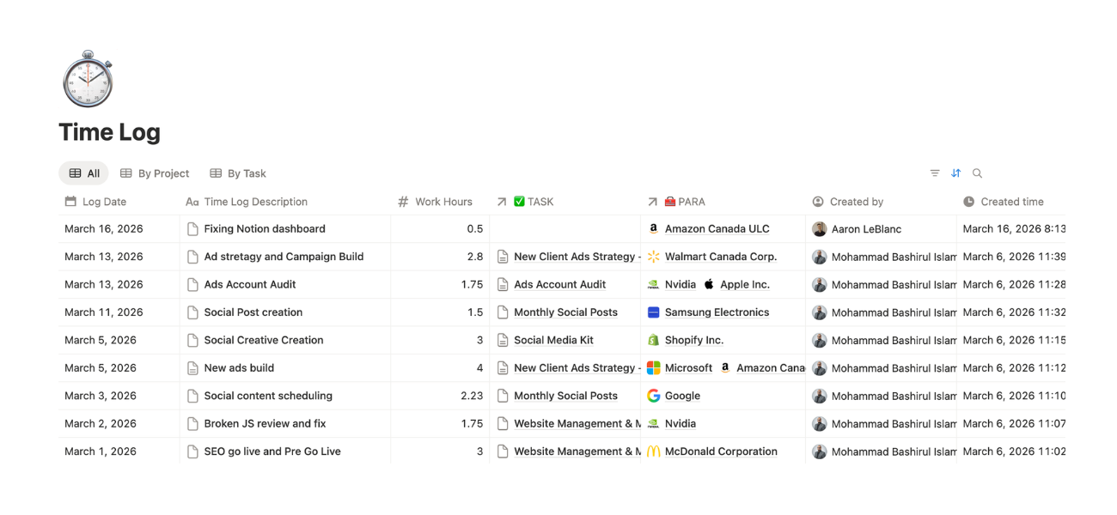Open Samsung Electronics link
The height and width of the screenshot is (515, 1117).
tap(717, 312)
